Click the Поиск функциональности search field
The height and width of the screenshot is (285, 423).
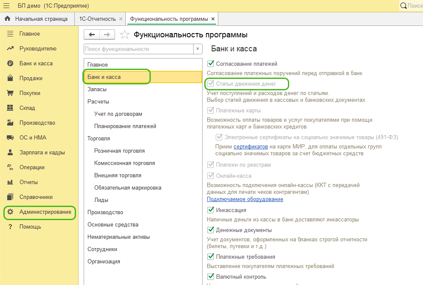point(138,49)
